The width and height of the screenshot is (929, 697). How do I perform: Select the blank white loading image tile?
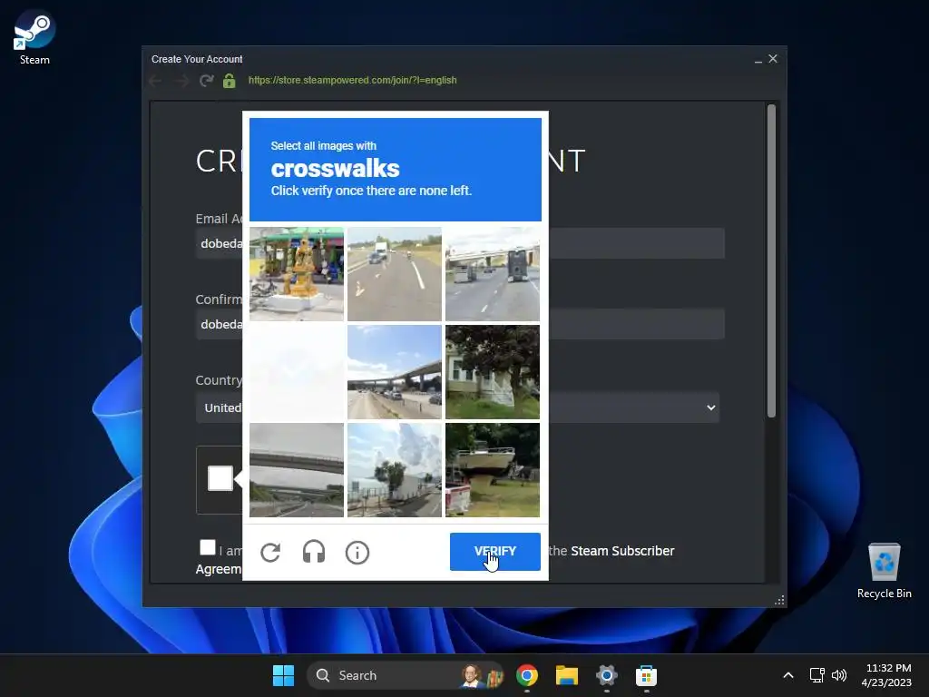pyautogui.click(x=297, y=371)
